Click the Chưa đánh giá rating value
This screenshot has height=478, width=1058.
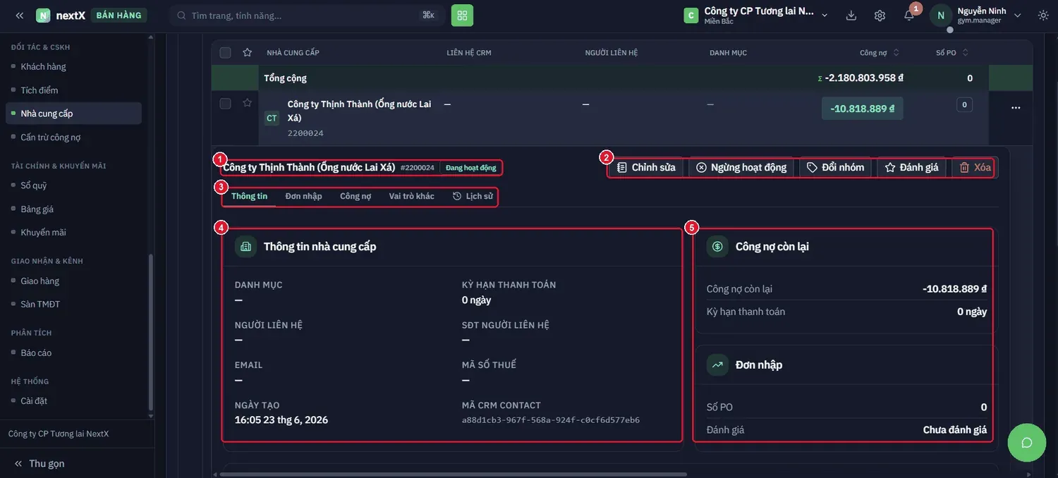tap(955, 430)
